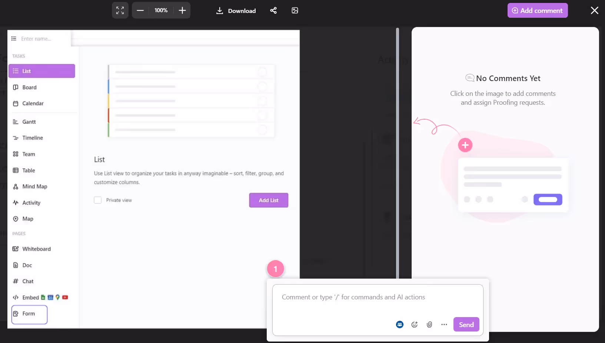Image resolution: width=605 pixels, height=343 pixels.
Task: Expand image to fullscreen view
Action: 120,10
